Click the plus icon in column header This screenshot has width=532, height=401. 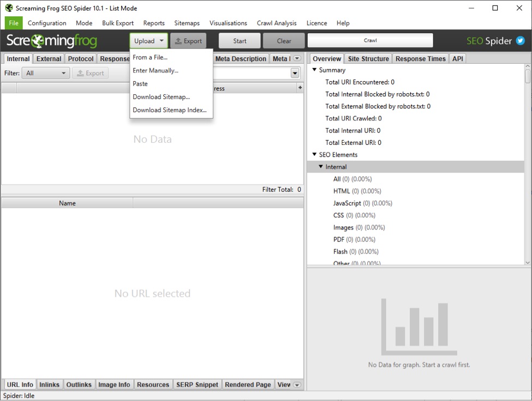pos(300,88)
